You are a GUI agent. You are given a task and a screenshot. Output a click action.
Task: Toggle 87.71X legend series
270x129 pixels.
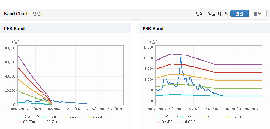pos(50,122)
